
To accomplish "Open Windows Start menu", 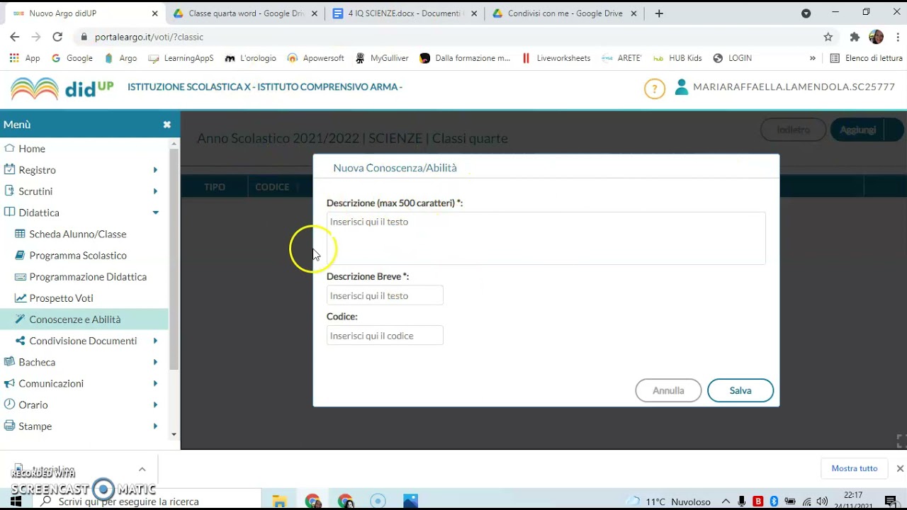I will tap(16, 501).
